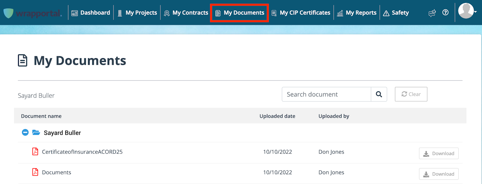Download the CertificateofInsuranceACORD25 file
Image resolution: width=482 pixels, height=184 pixels.
point(439,153)
